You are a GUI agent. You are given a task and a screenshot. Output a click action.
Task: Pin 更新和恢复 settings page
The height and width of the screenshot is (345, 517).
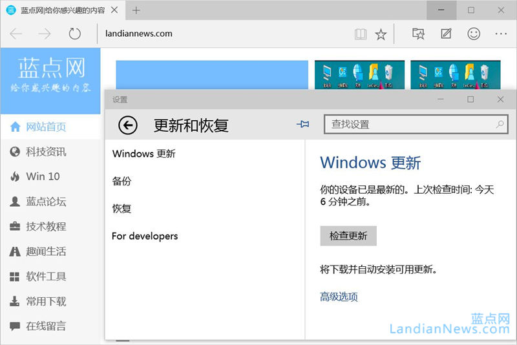pos(302,124)
